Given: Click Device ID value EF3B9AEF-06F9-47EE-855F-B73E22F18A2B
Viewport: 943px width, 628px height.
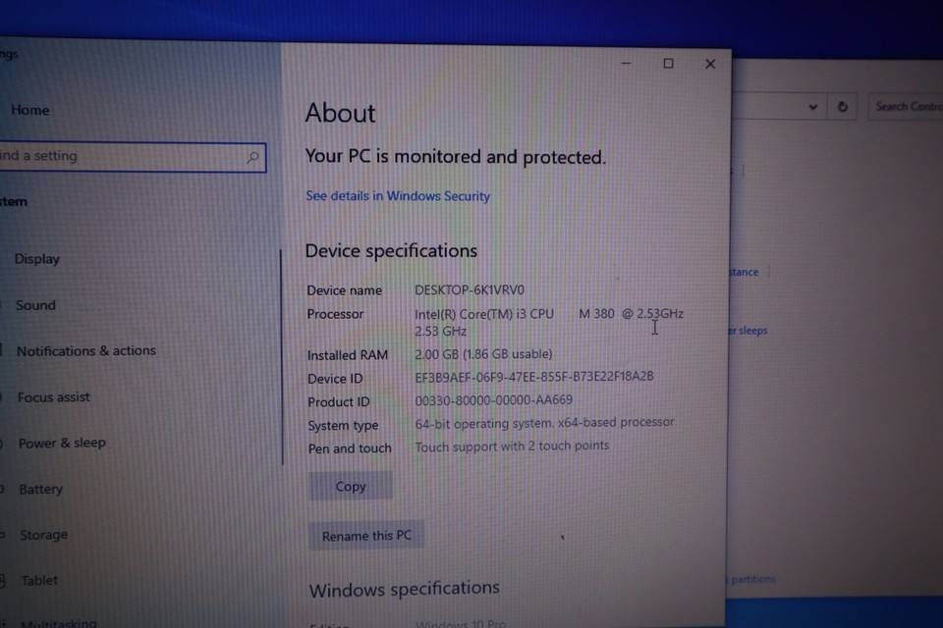Looking at the screenshot, I should (534, 377).
